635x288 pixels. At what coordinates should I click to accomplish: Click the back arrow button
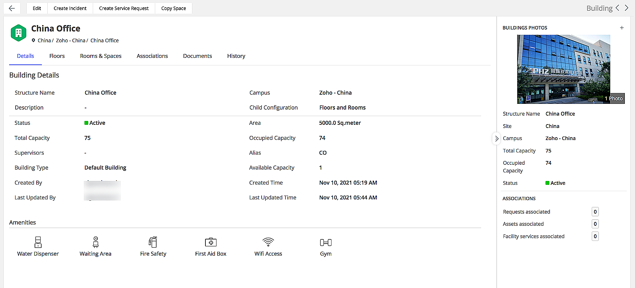pos(12,8)
